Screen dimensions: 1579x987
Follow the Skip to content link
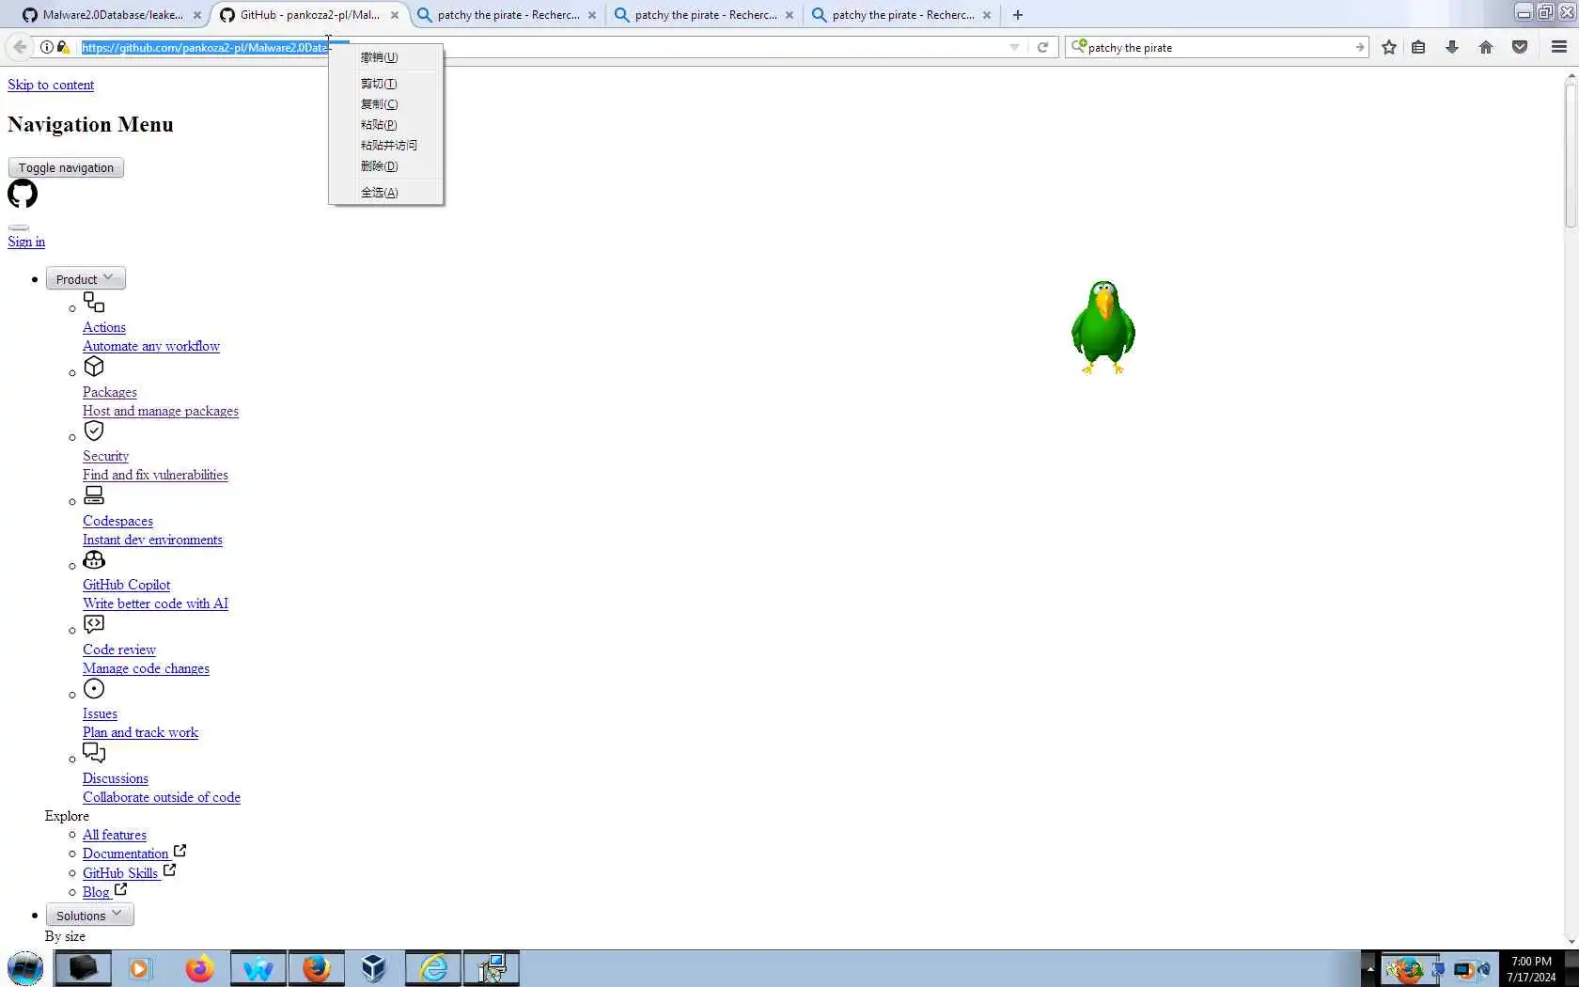coord(51,85)
